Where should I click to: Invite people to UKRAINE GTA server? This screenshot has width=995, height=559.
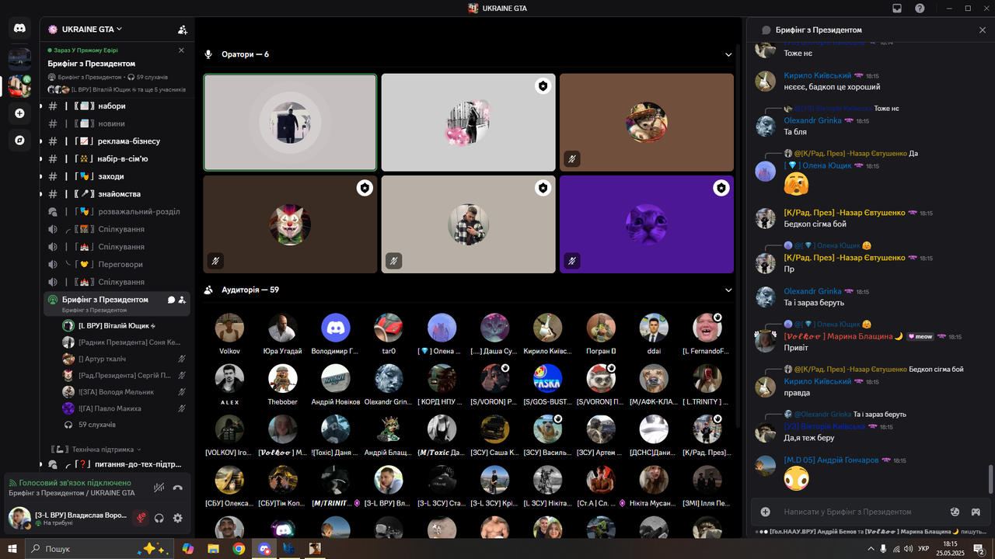click(x=182, y=30)
